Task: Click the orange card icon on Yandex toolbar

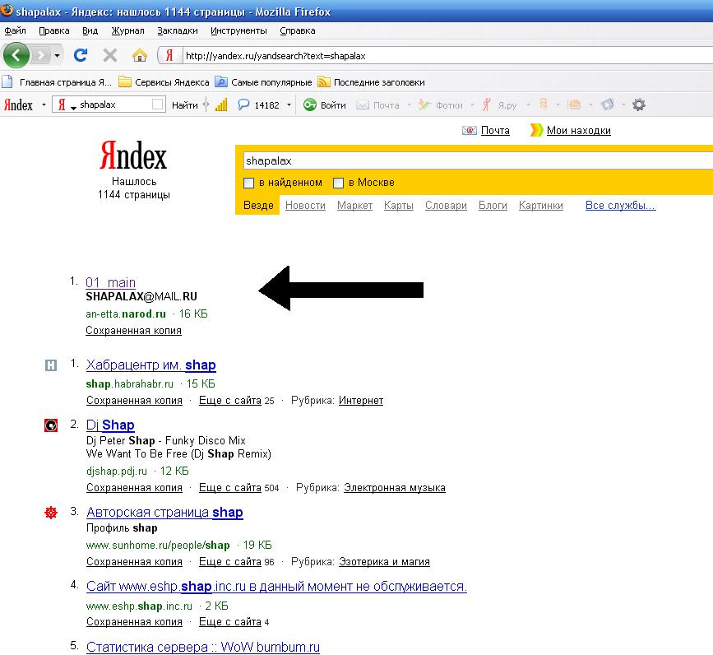Action: coord(574,105)
